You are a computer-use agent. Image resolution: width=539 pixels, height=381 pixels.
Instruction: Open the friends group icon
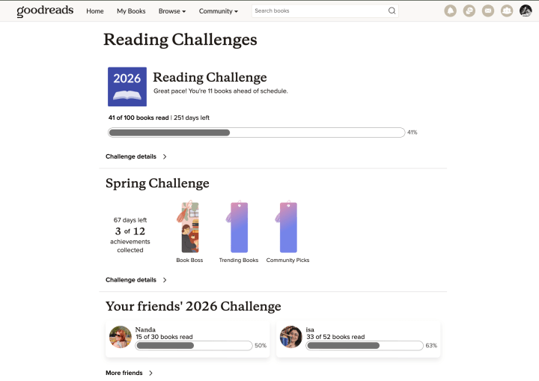(507, 11)
